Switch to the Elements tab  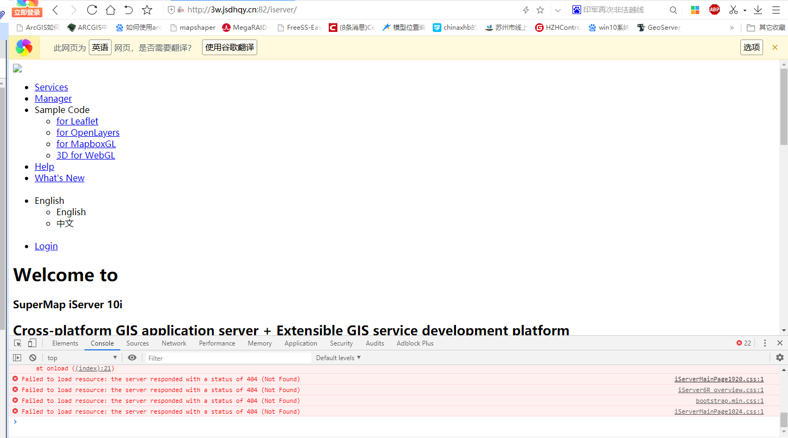tap(65, 343)
